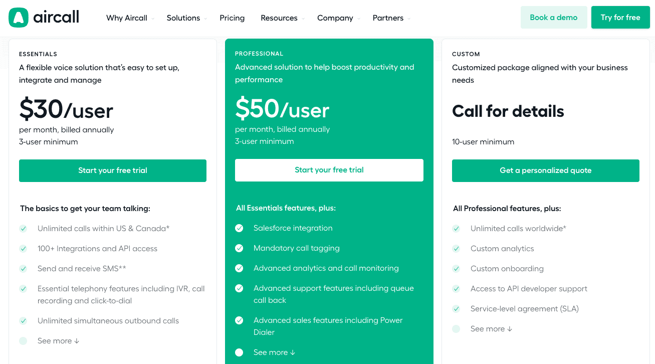Click checkmark beside Unlimited calls within US & Canada

(x=23, y=229)
